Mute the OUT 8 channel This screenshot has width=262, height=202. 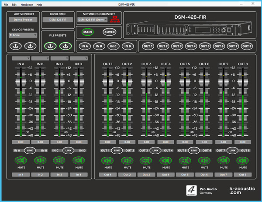coord(242,160)
